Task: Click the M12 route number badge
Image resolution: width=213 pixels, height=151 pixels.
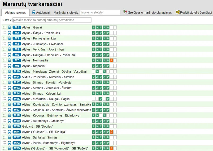Action: 17,82
